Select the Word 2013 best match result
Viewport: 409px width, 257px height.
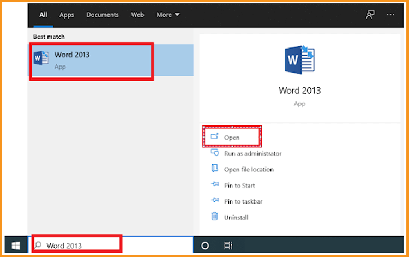tap(111, 60)
